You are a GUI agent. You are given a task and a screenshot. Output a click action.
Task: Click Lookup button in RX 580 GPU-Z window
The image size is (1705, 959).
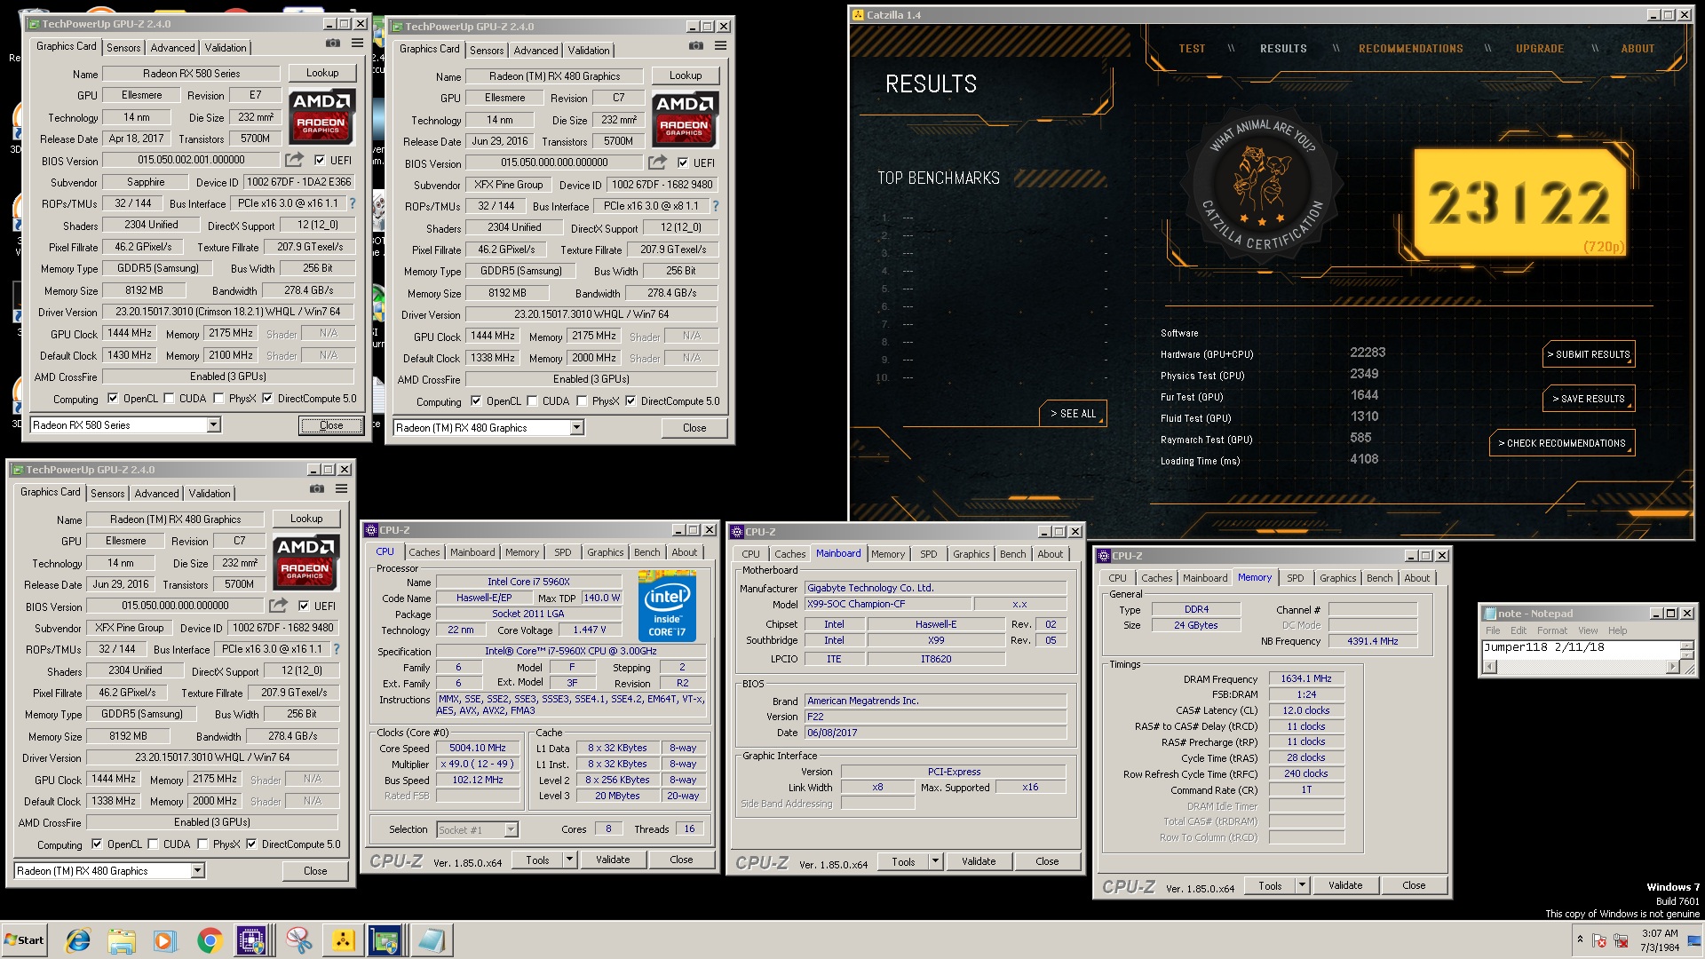point(322,73)
